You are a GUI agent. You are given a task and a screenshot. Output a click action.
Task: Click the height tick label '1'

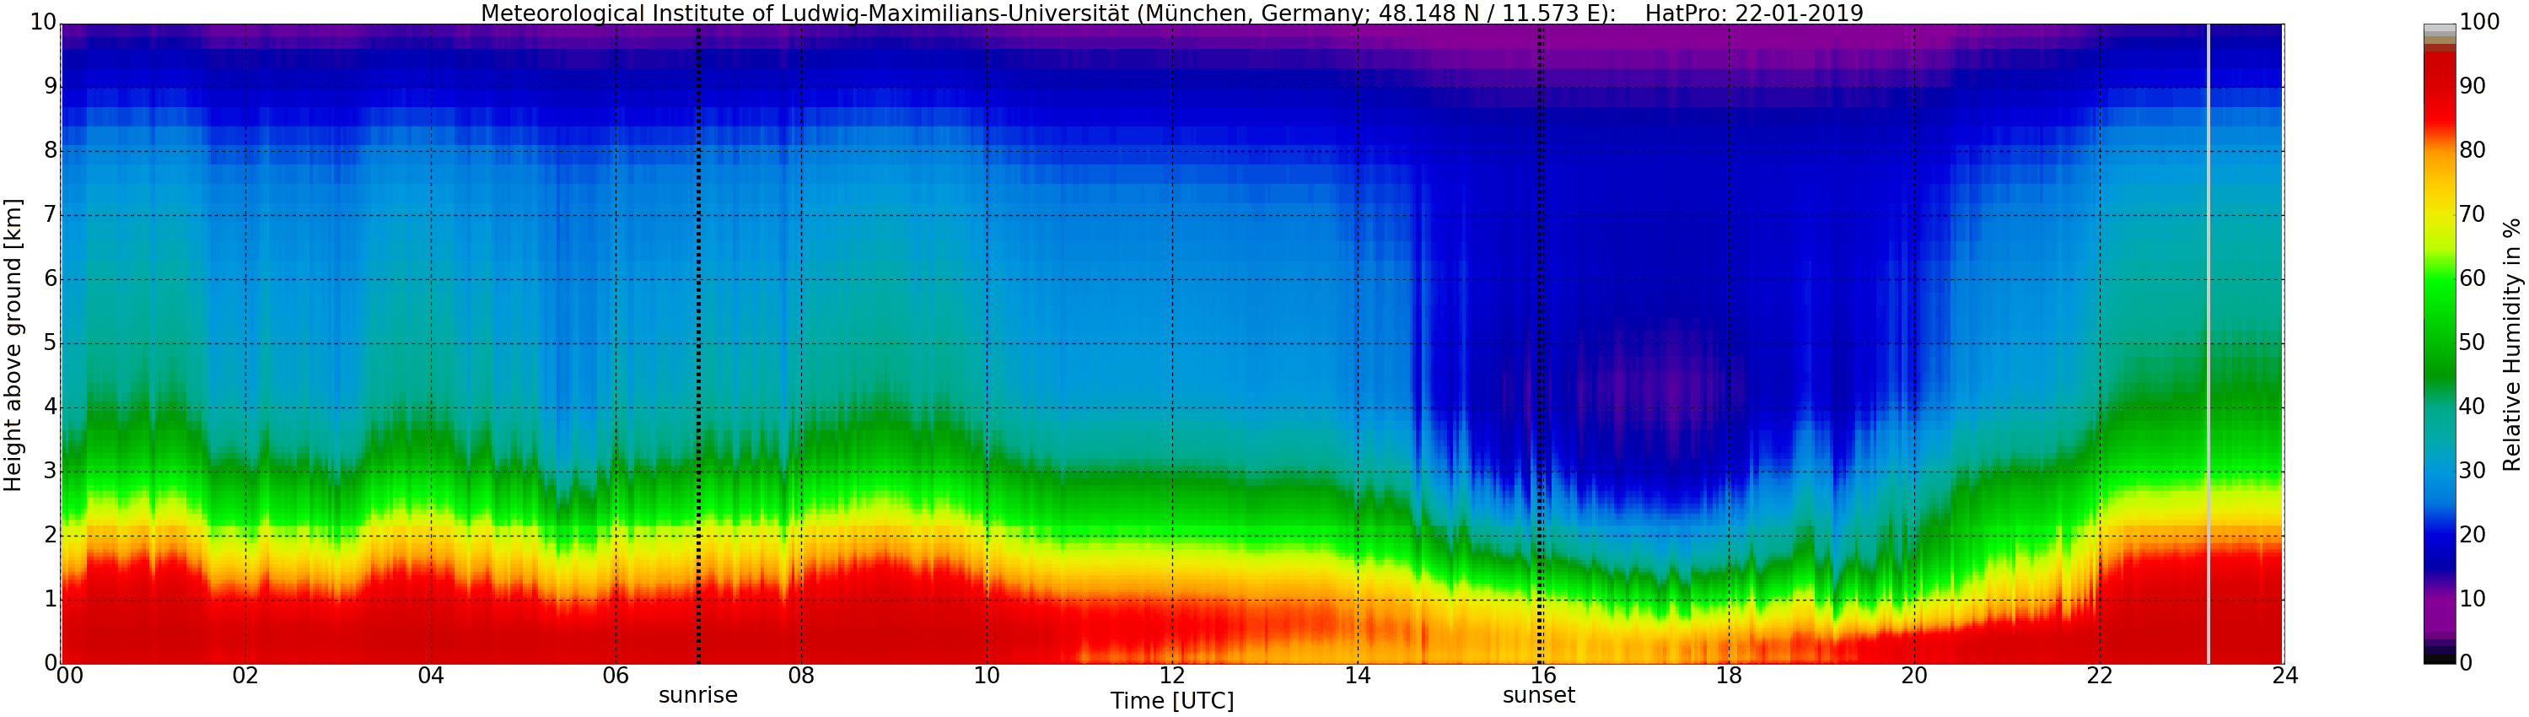51,599
